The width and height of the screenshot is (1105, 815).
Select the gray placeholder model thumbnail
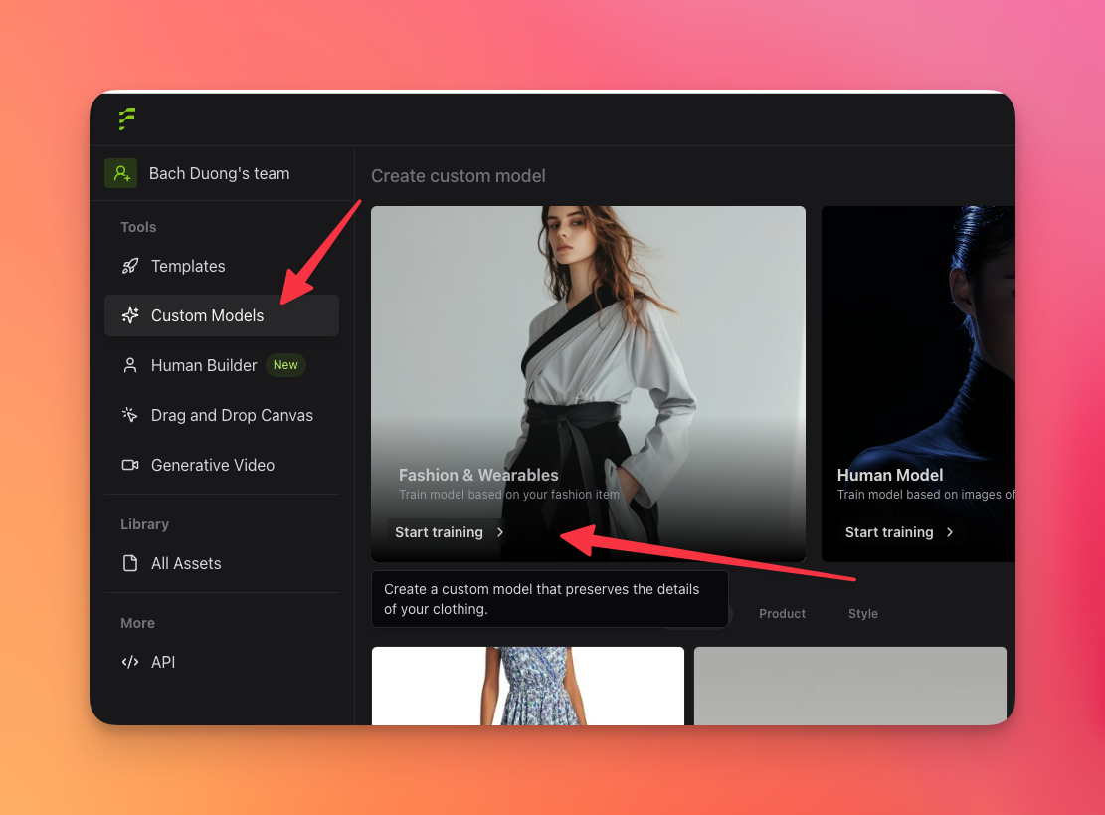pos(849,686)
